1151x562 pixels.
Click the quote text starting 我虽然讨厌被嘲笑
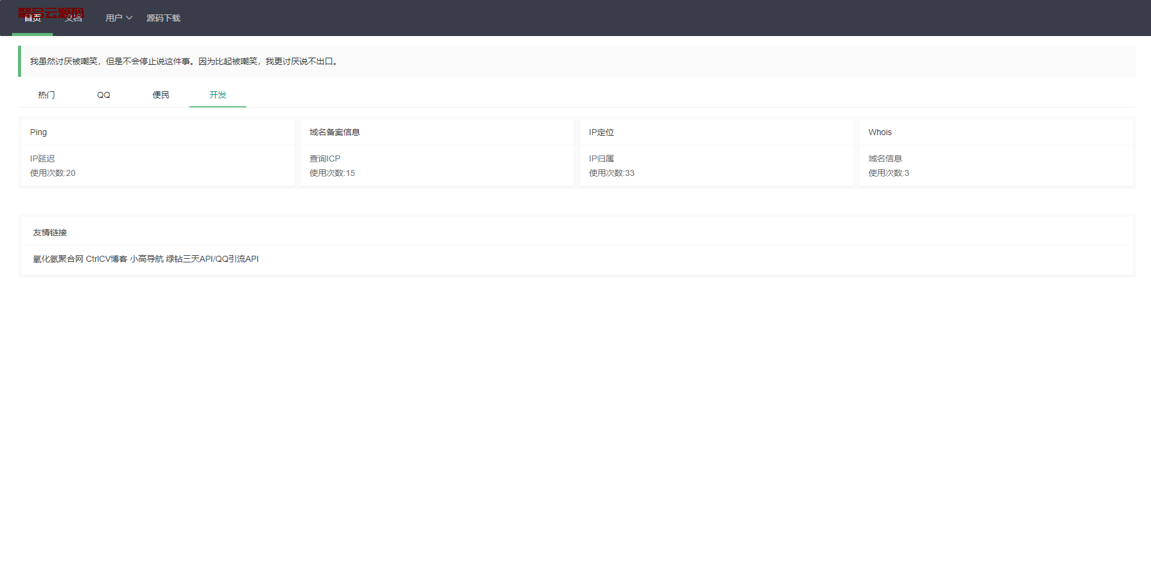tap(185, 61)
